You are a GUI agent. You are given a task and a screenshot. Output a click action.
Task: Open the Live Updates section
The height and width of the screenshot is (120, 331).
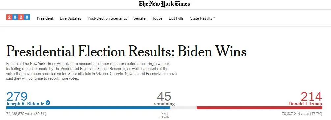[x=70, y=18]
